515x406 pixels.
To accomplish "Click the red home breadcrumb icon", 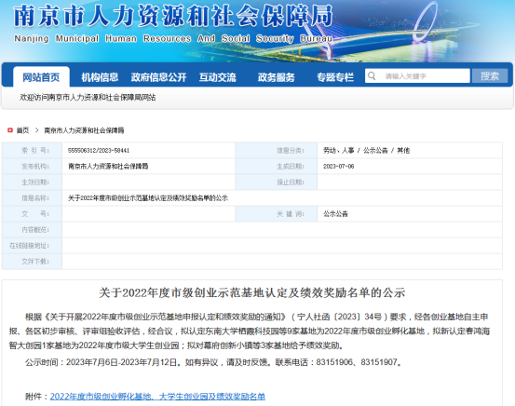I will click(10, 130).
